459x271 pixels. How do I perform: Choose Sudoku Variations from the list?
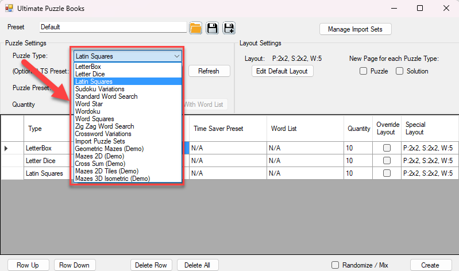click(99, 89)
